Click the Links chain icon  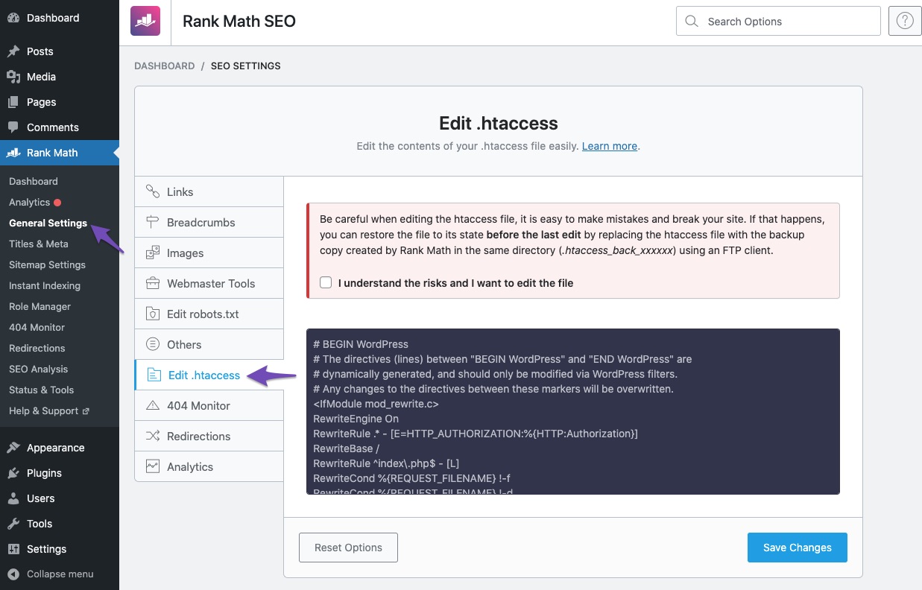pyautogui.click(x=153, y=192)
